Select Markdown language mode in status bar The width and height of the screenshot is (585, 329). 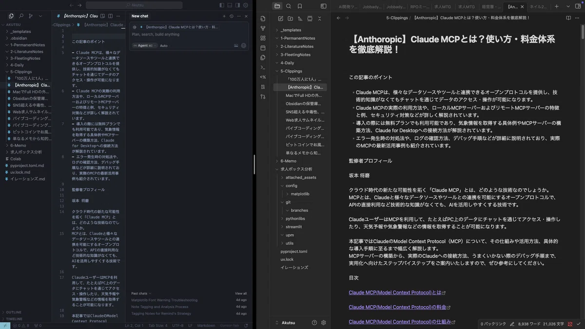coord(206,325)
